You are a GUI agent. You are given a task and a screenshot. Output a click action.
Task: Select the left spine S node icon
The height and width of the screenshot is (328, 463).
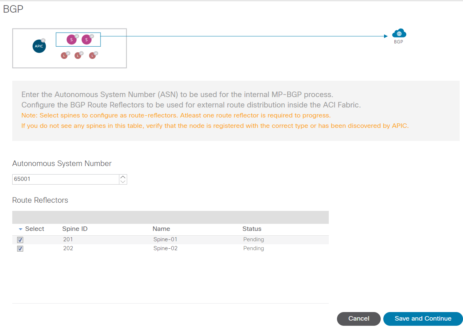pos(72,40)
